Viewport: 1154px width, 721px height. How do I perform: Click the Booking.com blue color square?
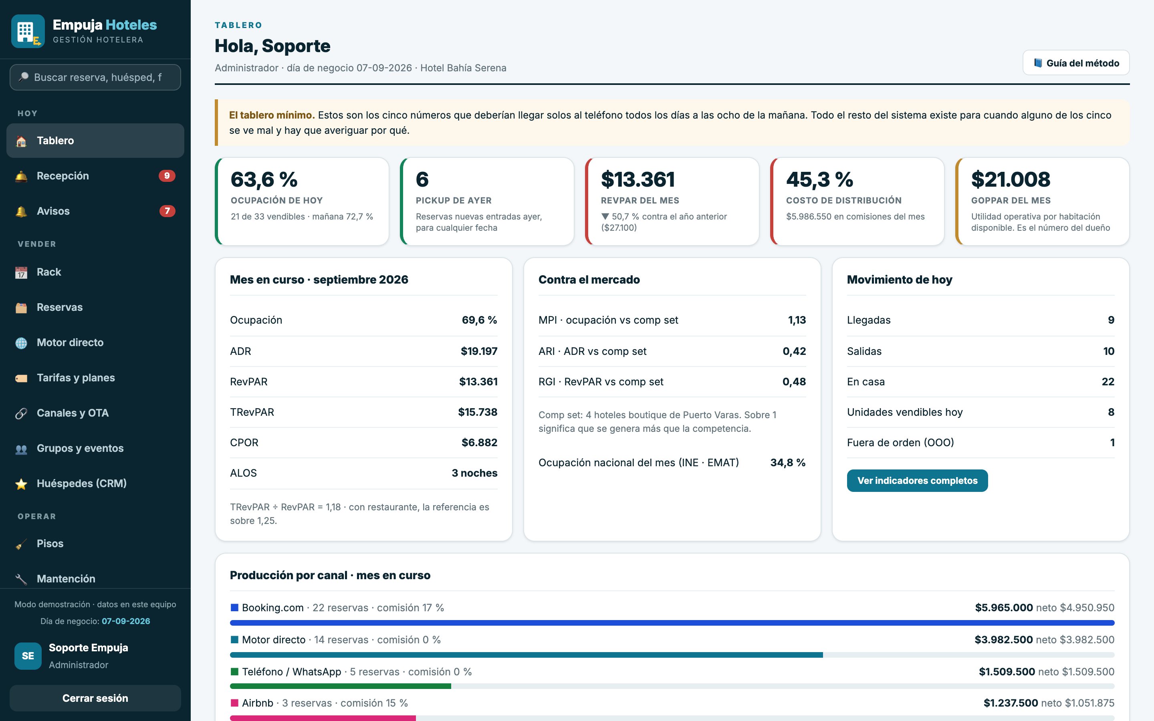coord(235,608)
